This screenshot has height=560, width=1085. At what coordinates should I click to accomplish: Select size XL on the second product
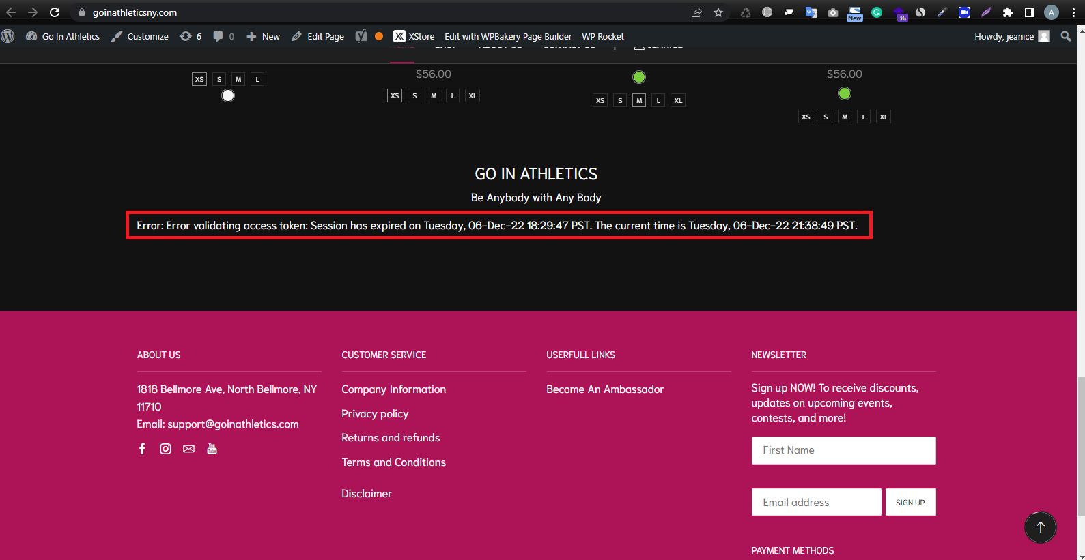coord(473,95)
